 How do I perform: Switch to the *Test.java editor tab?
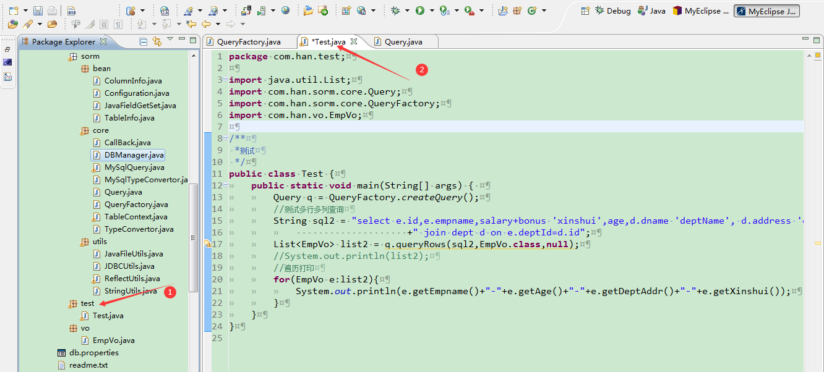[329, 41]
